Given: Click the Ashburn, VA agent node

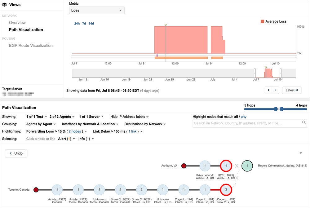Looking at the screenshot, I should [184, 166].
